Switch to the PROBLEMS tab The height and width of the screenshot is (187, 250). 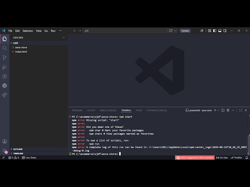(x=77, y=110)
